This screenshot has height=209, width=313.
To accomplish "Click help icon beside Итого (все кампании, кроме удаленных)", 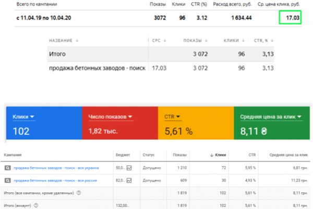I will (x=79, y=193).
